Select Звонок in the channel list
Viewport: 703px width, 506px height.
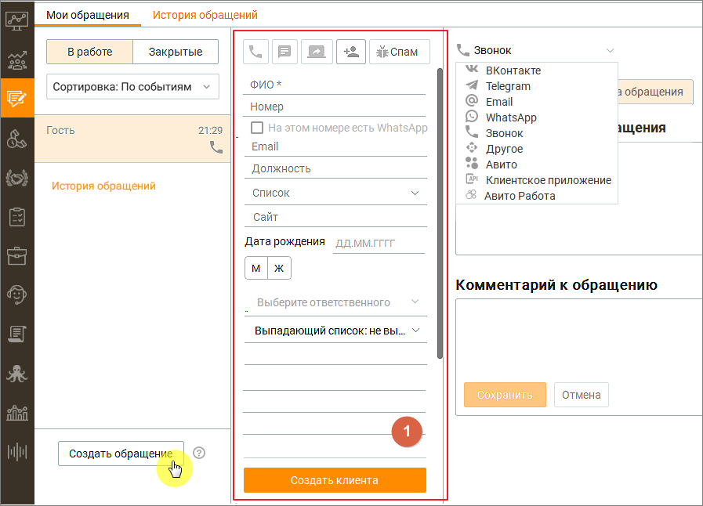tap(505, 133)
